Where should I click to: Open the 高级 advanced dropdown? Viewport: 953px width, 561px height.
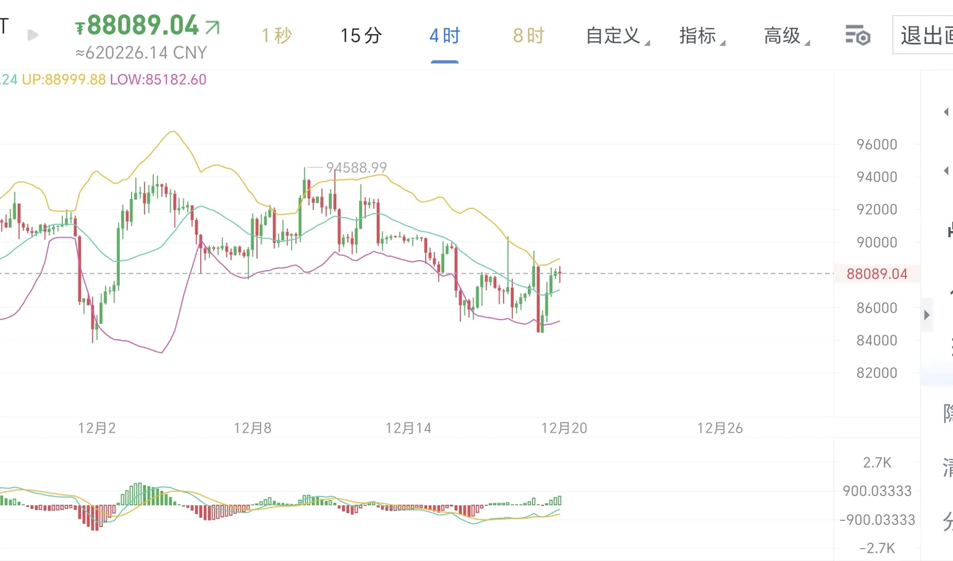(787, 36)
